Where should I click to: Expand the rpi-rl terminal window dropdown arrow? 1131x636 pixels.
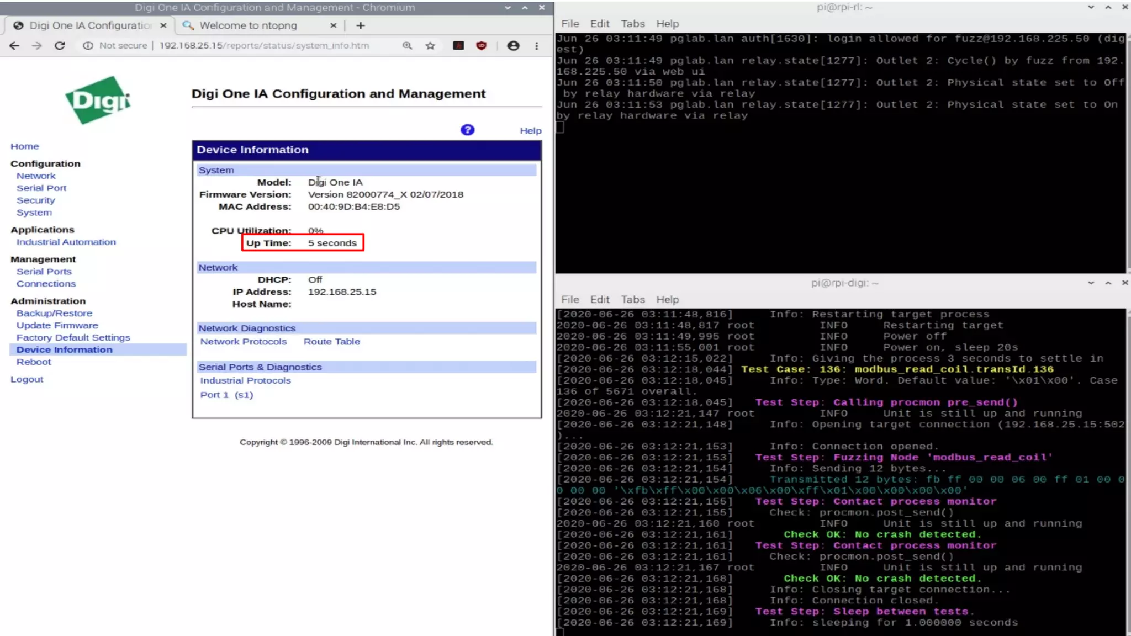click(x=1091, y=7)
